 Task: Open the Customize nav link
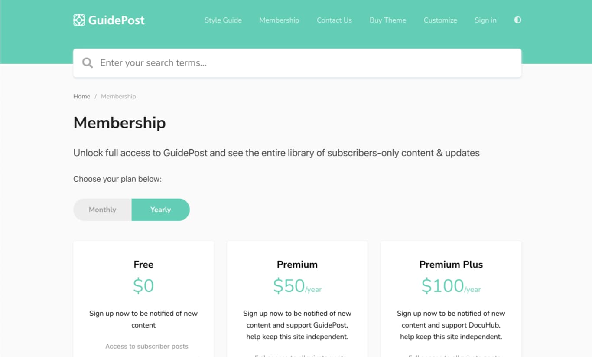click(440, 20)
